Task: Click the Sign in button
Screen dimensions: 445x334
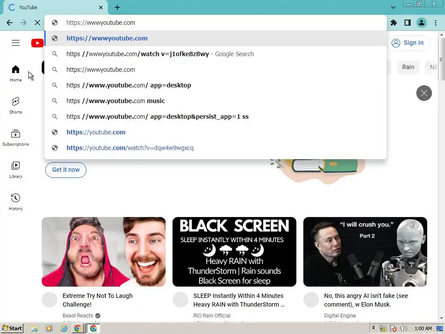Action: point(408,43)
